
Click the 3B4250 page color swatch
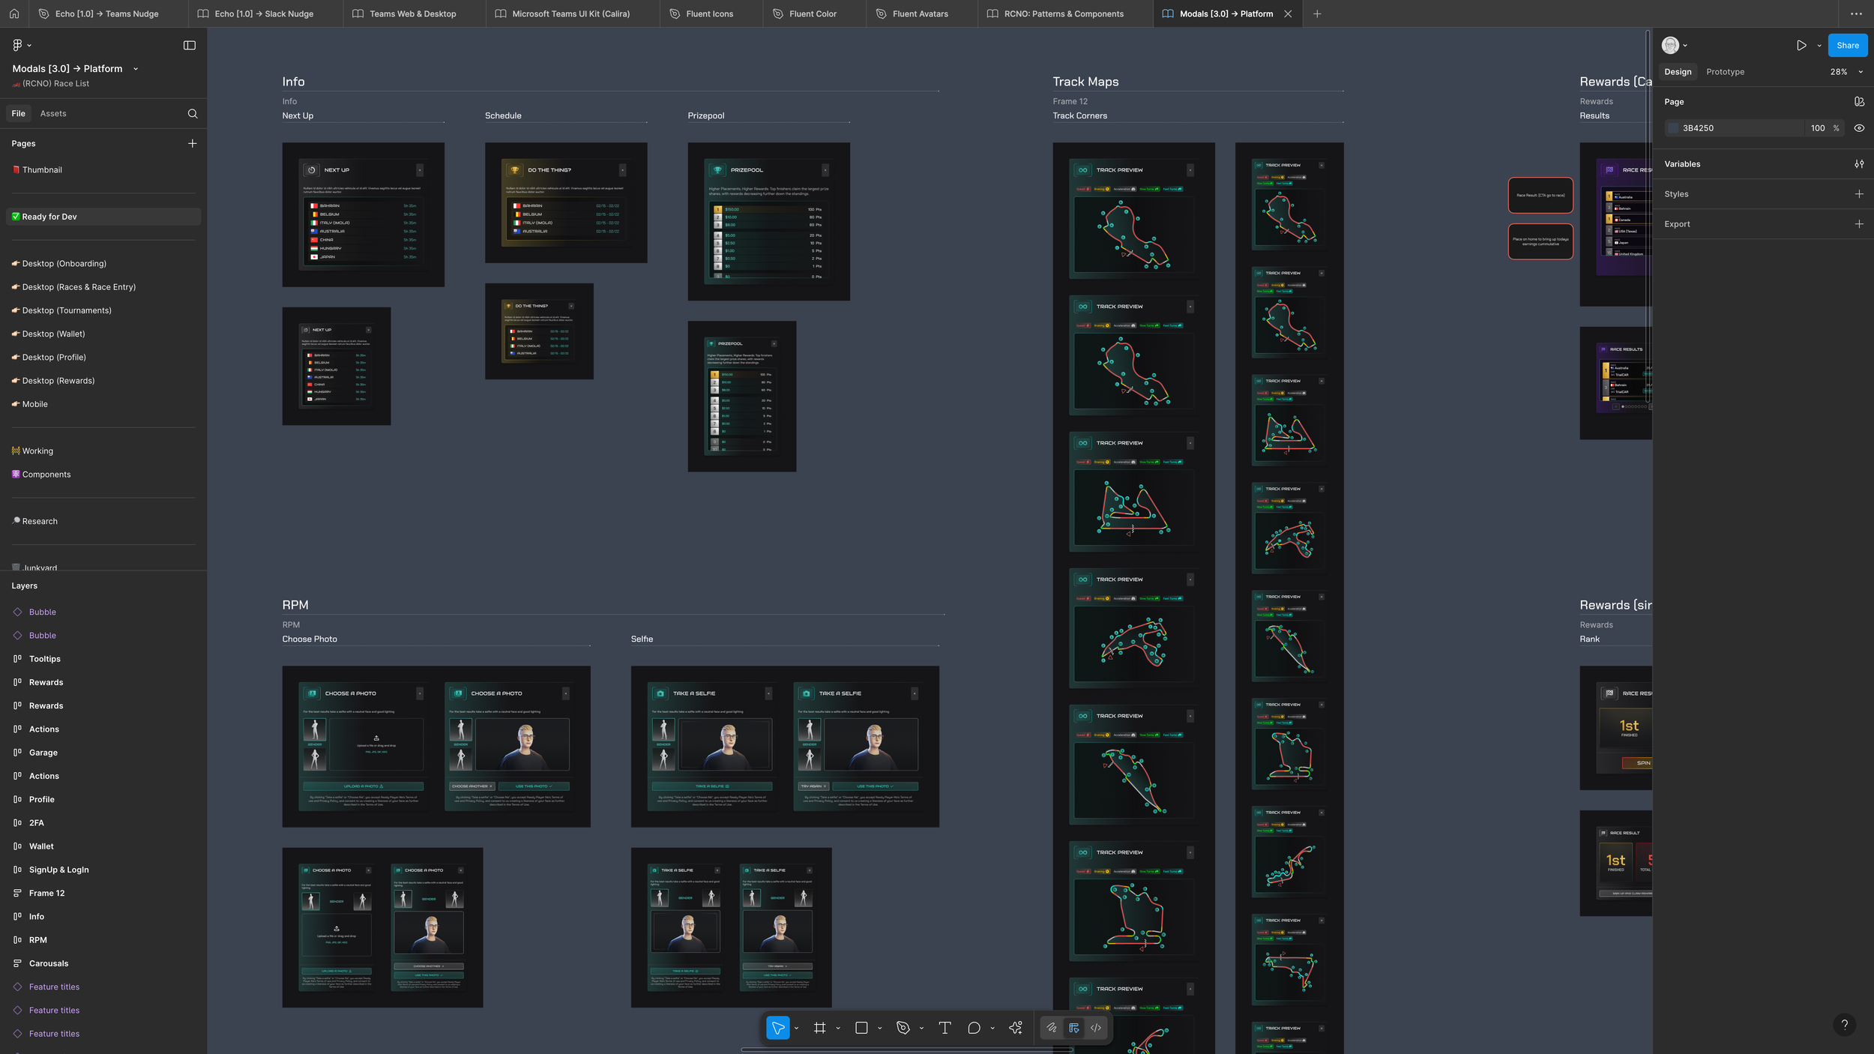click(x=1673, y=128)
